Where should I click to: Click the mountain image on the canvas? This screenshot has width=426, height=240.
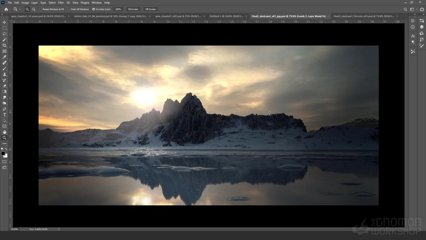[x=208, y=125]
